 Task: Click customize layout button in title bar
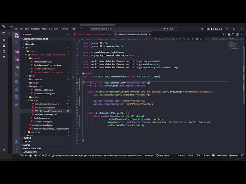click(x=208, y=29)
